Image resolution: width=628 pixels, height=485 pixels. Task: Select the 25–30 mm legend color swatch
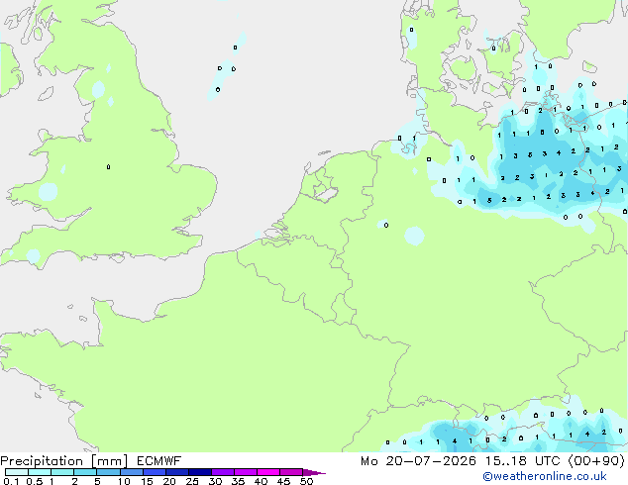(200, 472)
